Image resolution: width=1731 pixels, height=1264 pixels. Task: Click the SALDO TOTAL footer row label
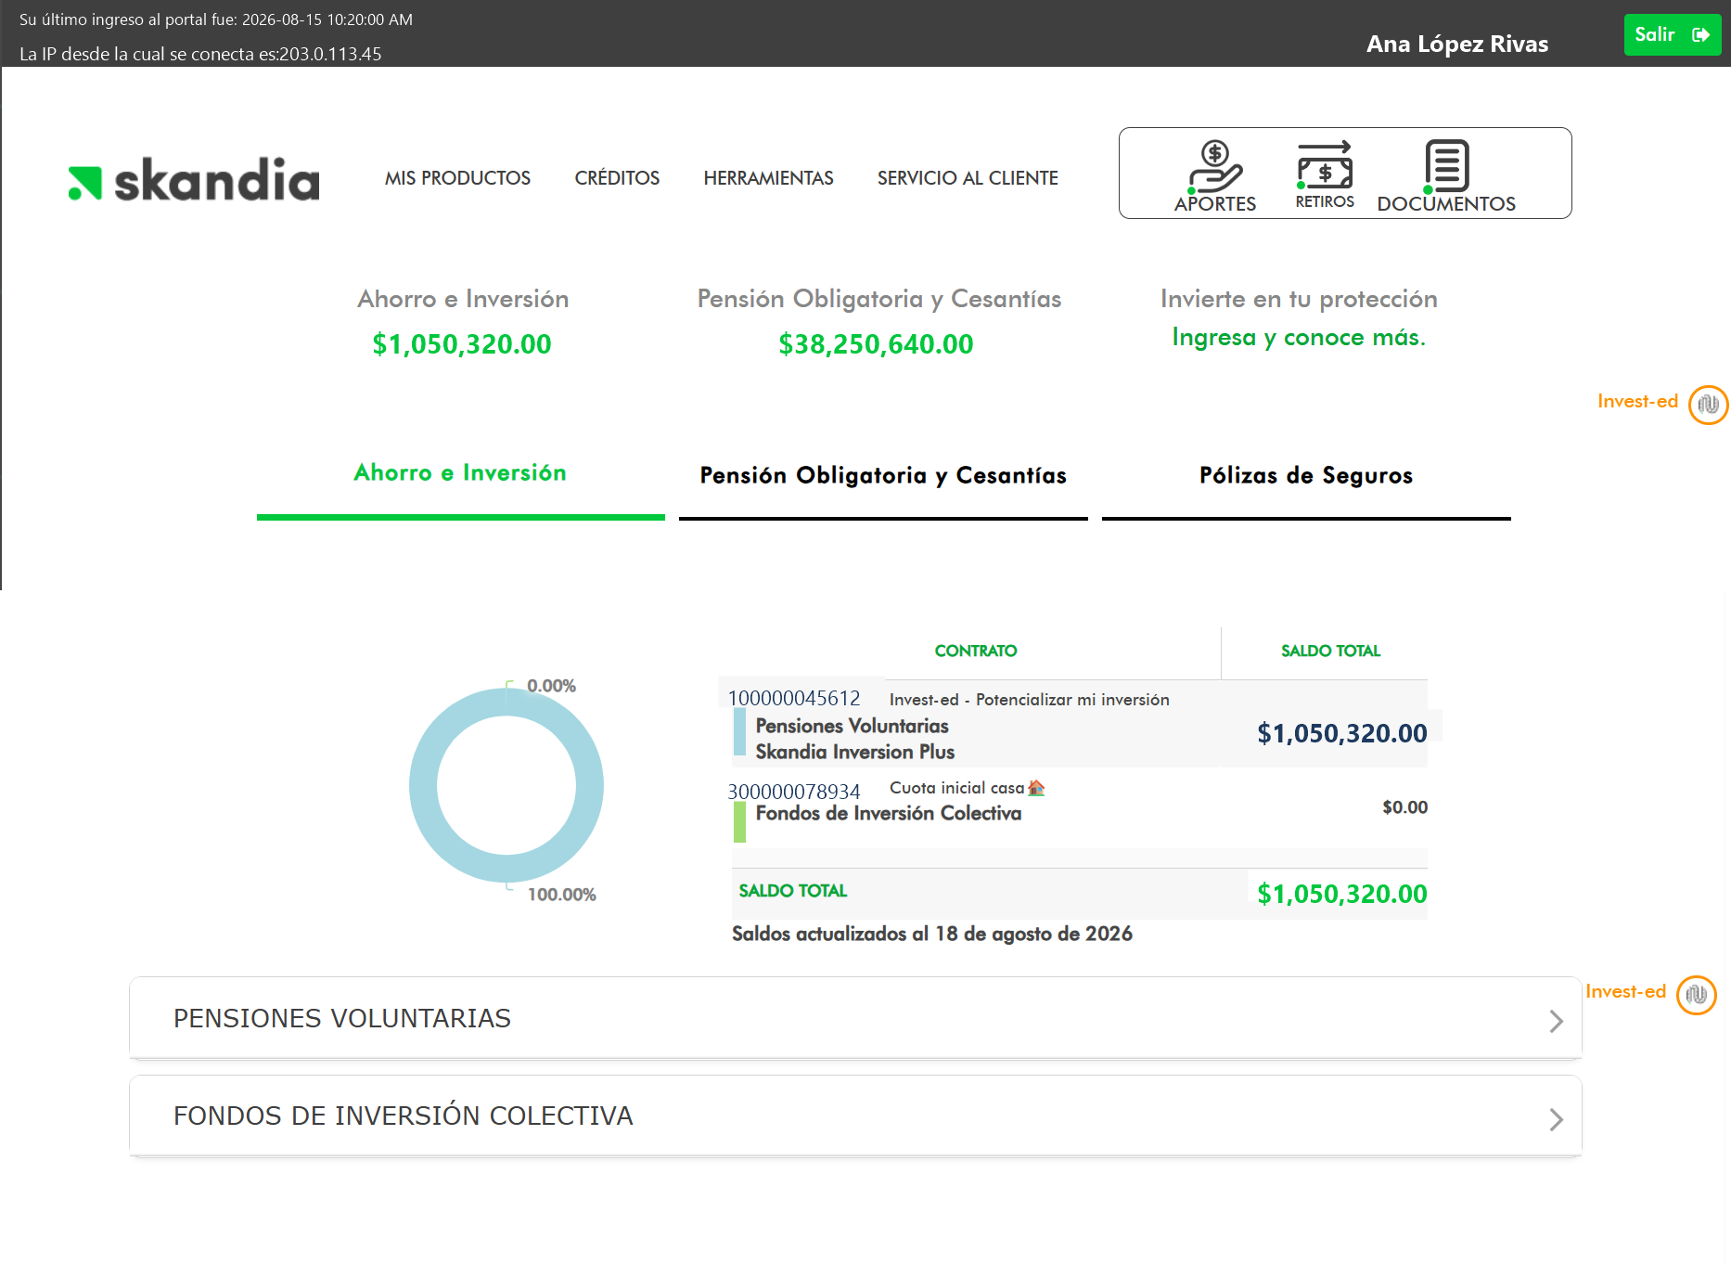click(793, 891)
